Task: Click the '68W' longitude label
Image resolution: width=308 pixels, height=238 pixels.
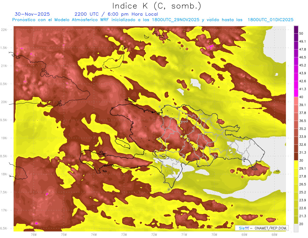Action: click(x=274, y=234)
